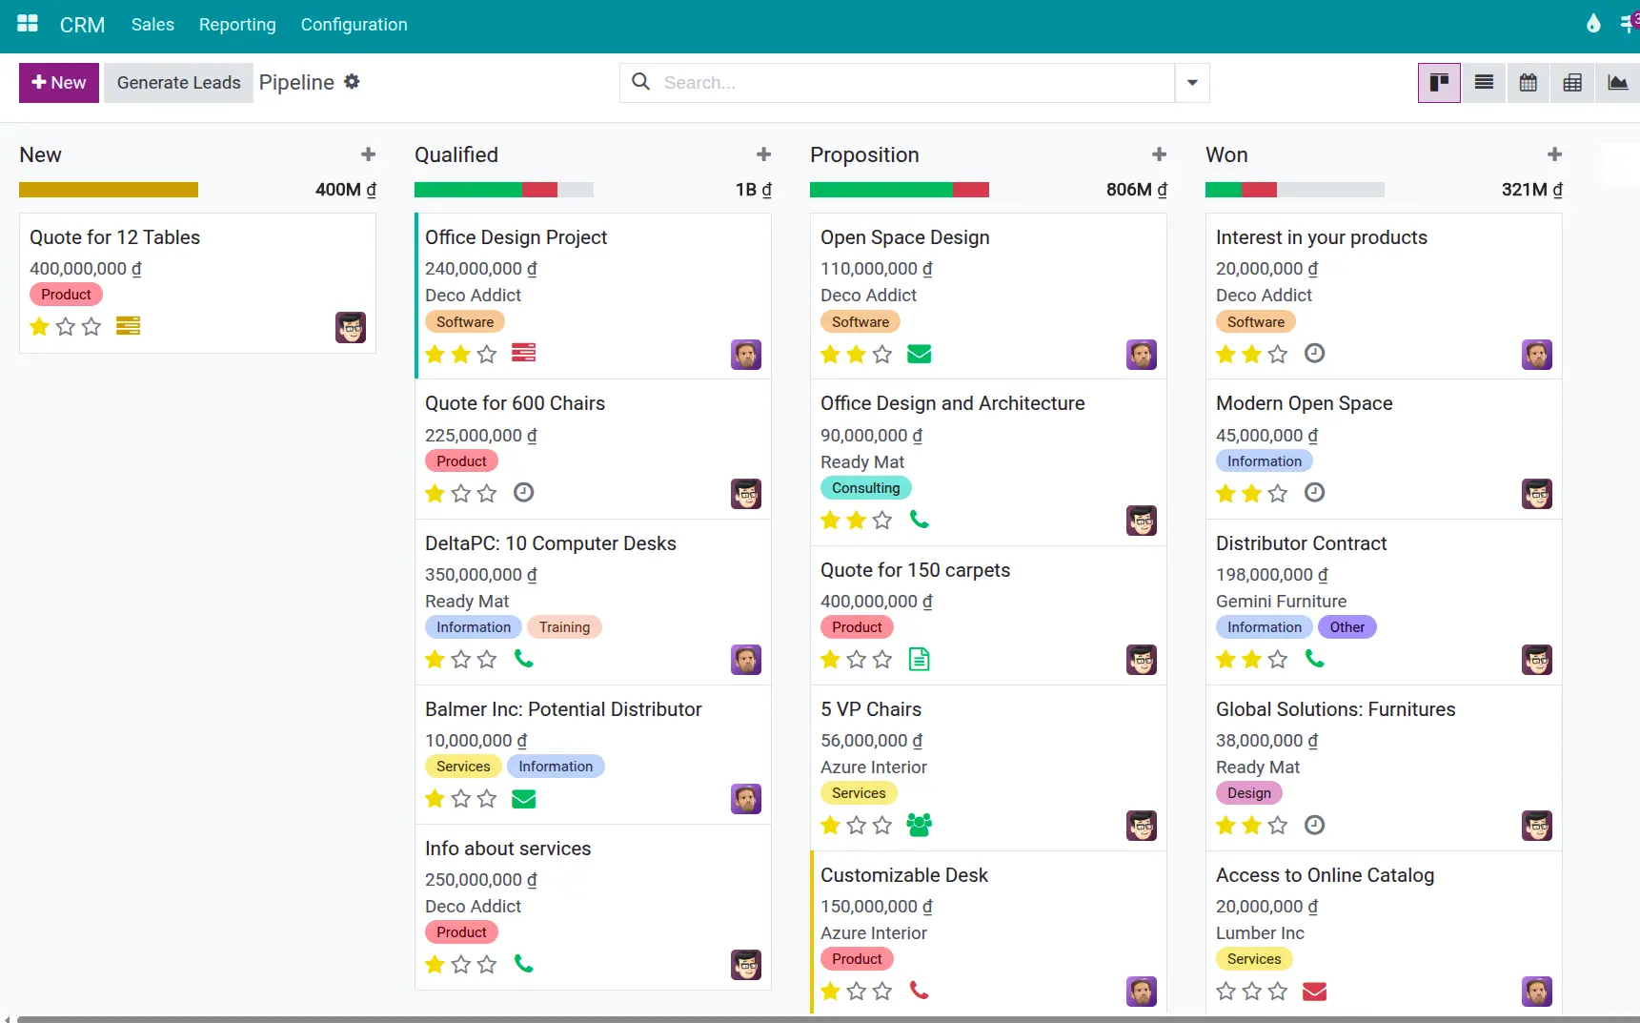Viewport: 1640px width, 1023px height.
Task: Switch to calendar view
Action: (x=1528, y=83)
